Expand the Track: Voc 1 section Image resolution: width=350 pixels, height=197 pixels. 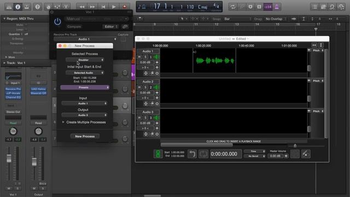[x=4, y=63]
